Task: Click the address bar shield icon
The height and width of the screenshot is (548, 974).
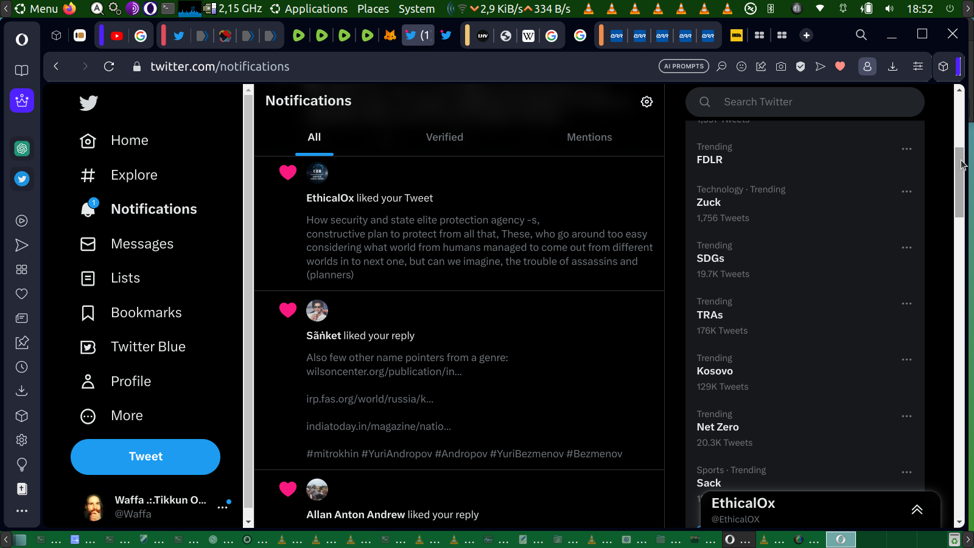Action: [x=801, y=66]
